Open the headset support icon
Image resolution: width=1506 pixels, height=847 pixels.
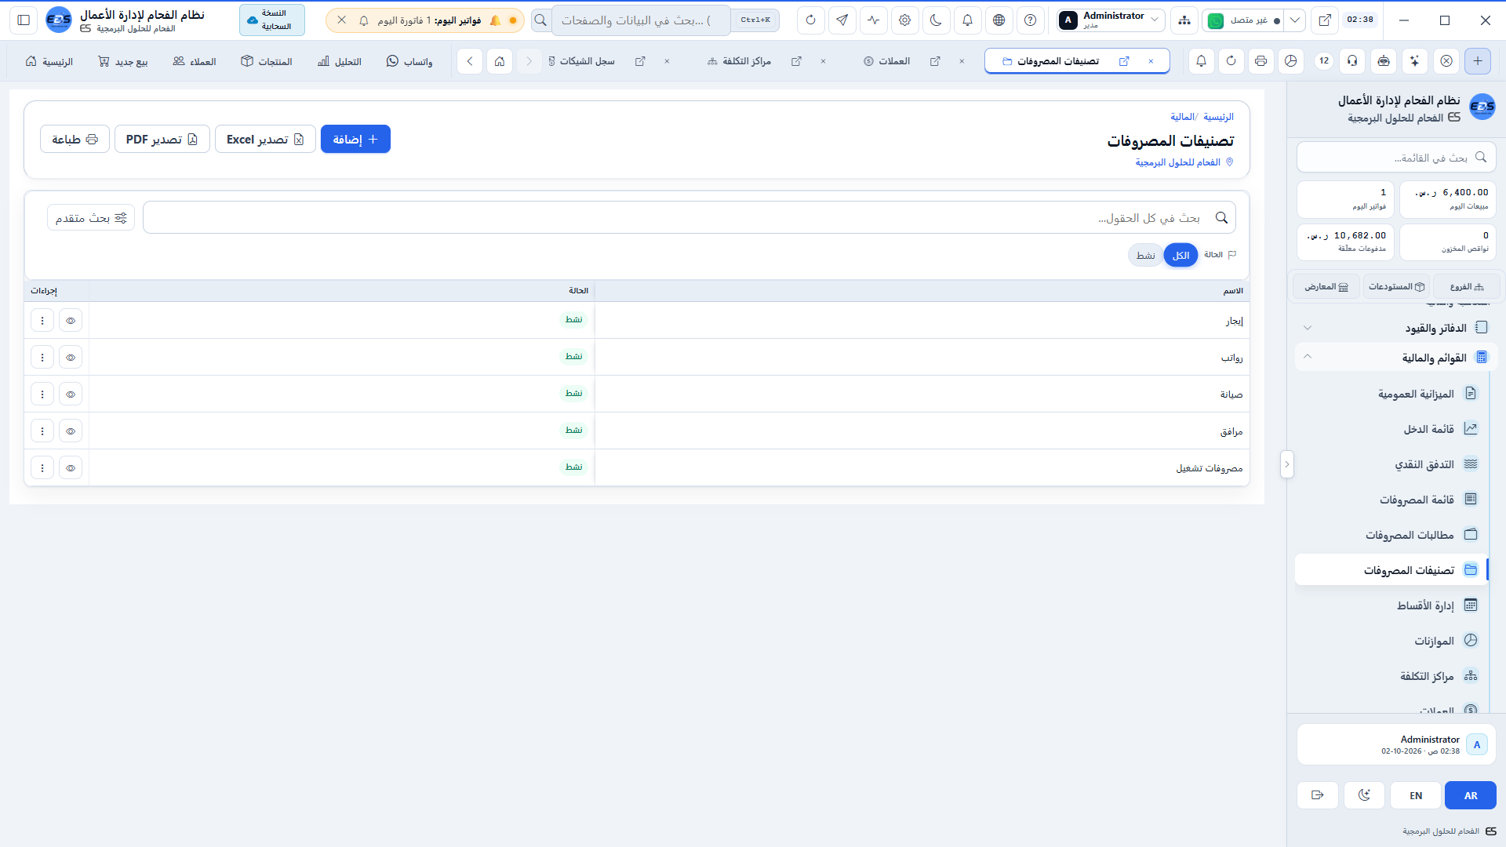[1353, 61]
